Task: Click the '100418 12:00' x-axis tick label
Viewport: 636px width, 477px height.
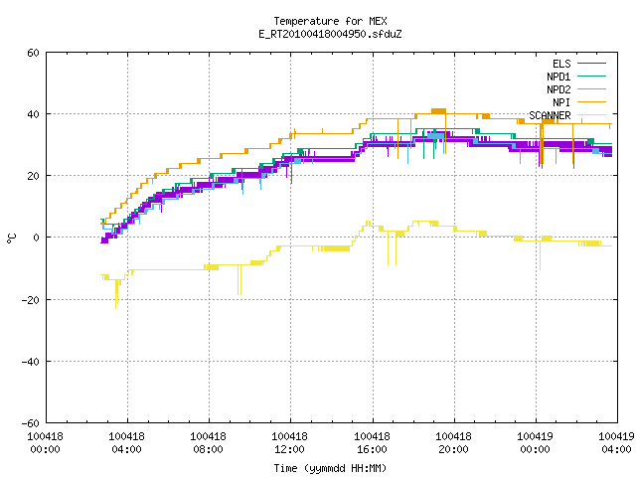Action: point(289,443)
